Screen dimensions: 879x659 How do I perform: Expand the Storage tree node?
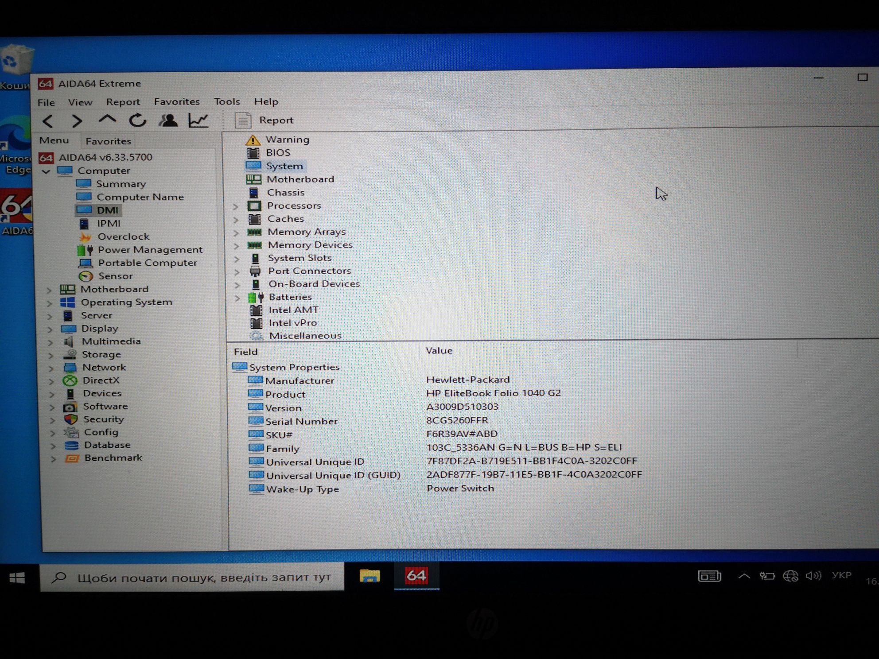(x=51, y=355)
